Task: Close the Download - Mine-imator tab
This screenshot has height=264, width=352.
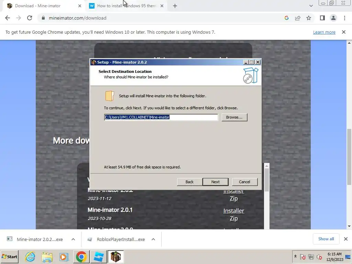Action: point(80,6)
